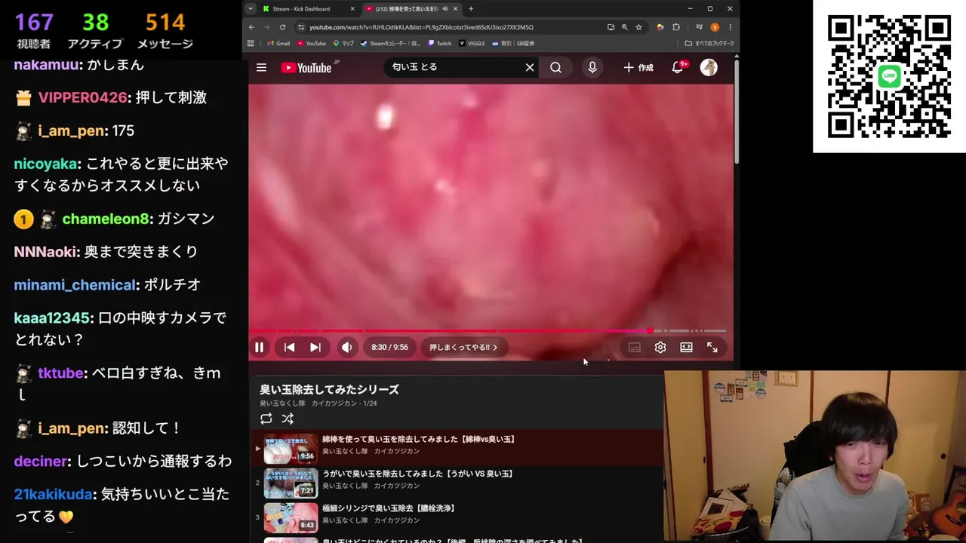Viewport: 966px width, 543px height.
Task: Open thumbnail of 9:56 playlist video
Action: (x=291, y=449)
